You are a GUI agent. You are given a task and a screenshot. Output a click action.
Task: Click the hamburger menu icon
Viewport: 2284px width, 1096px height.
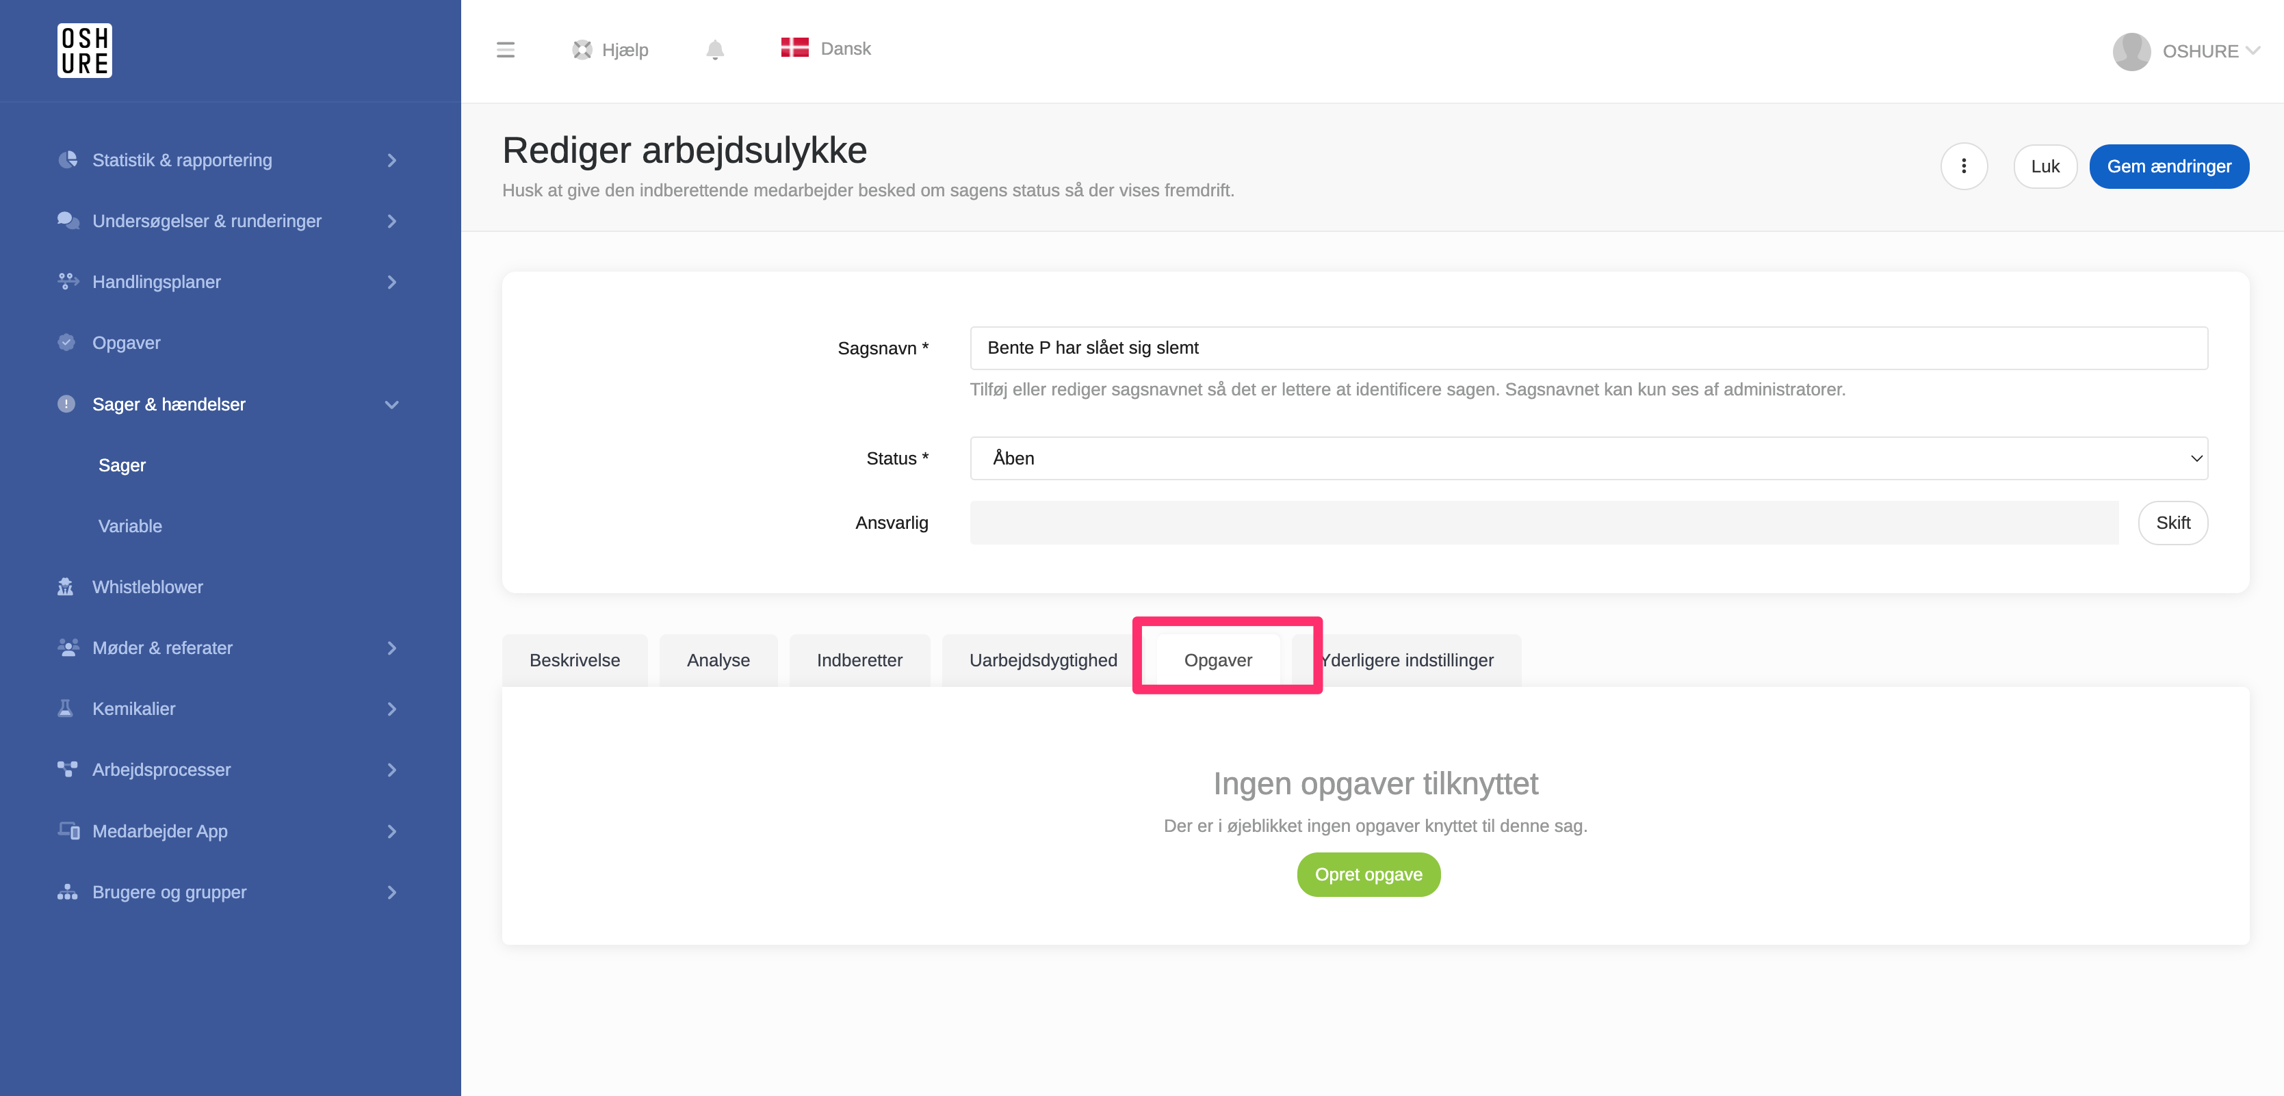(506, 50)
